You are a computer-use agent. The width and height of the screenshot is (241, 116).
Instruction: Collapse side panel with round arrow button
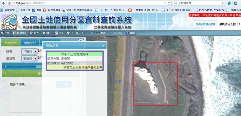click(81, 42)
